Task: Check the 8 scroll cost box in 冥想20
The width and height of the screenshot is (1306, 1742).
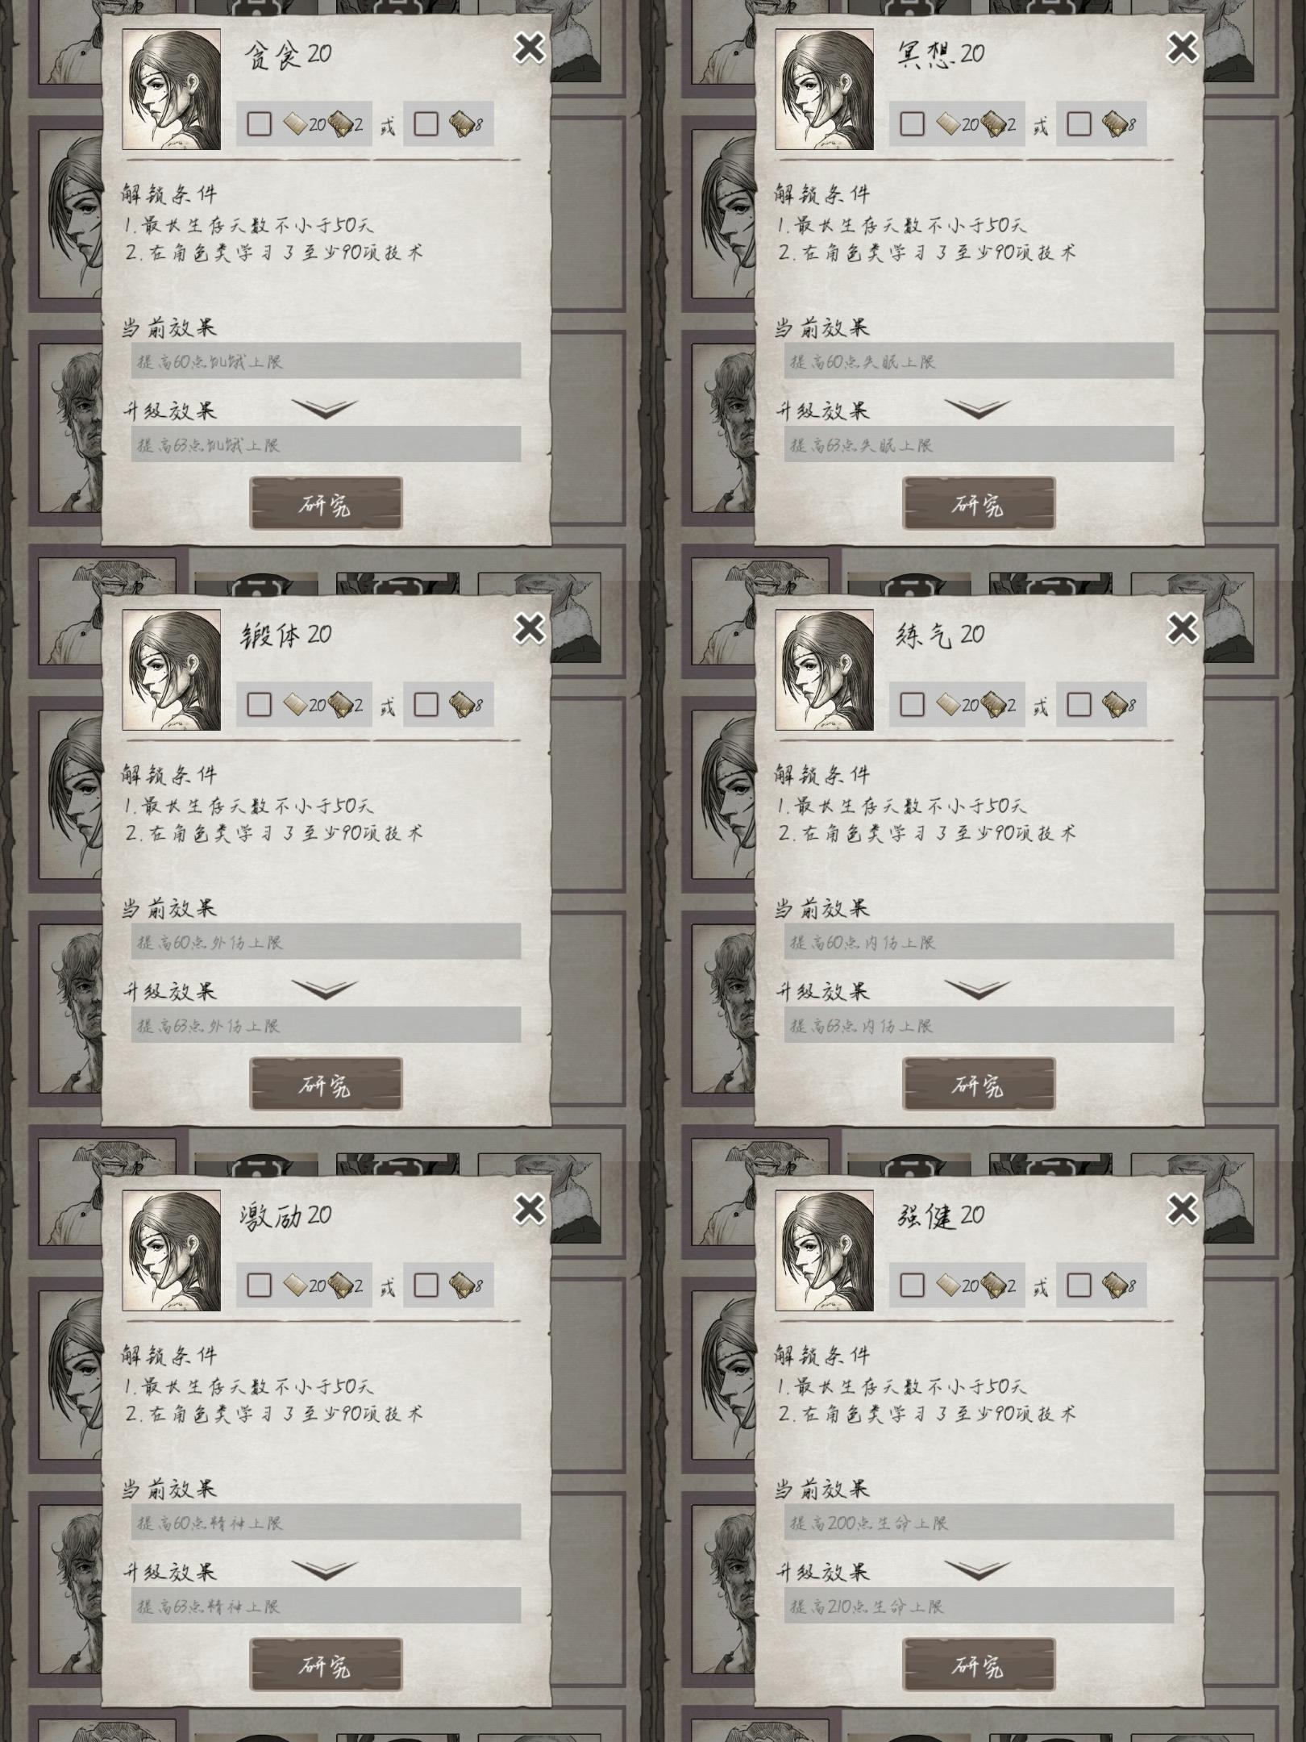Action: point(1079,123)
